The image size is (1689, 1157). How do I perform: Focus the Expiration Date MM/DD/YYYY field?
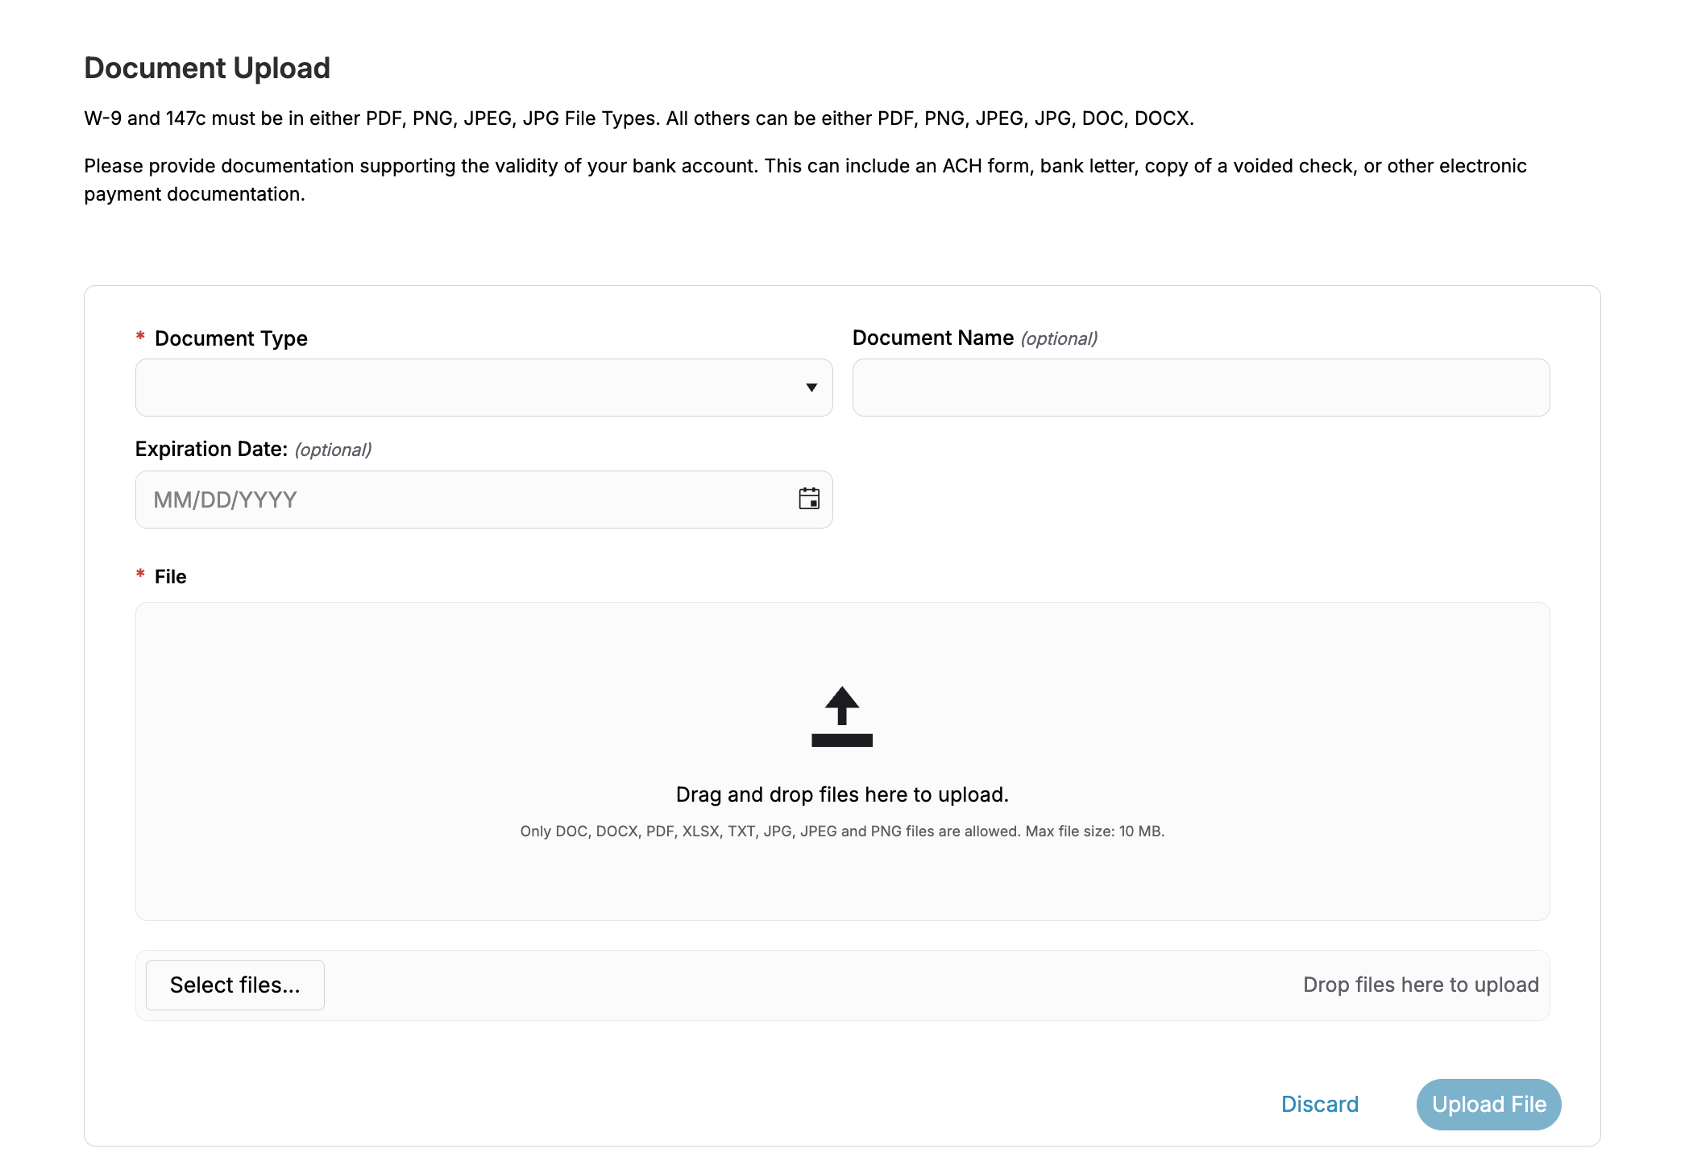[x=483, y=500]
